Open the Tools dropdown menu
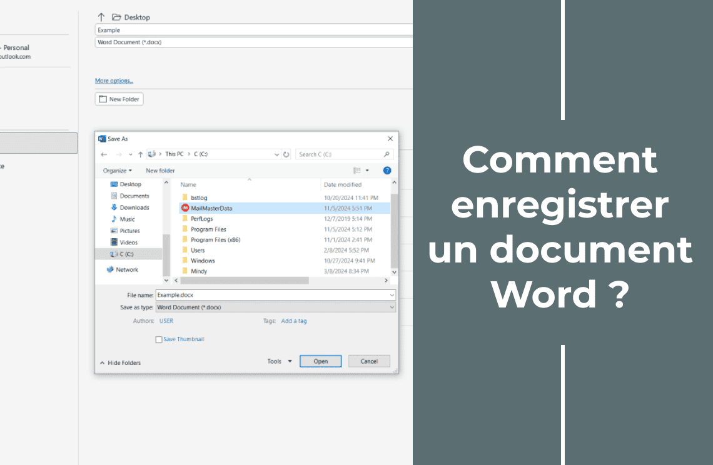The height and width of the screenshot is (465, 713). tap(280, 361)
